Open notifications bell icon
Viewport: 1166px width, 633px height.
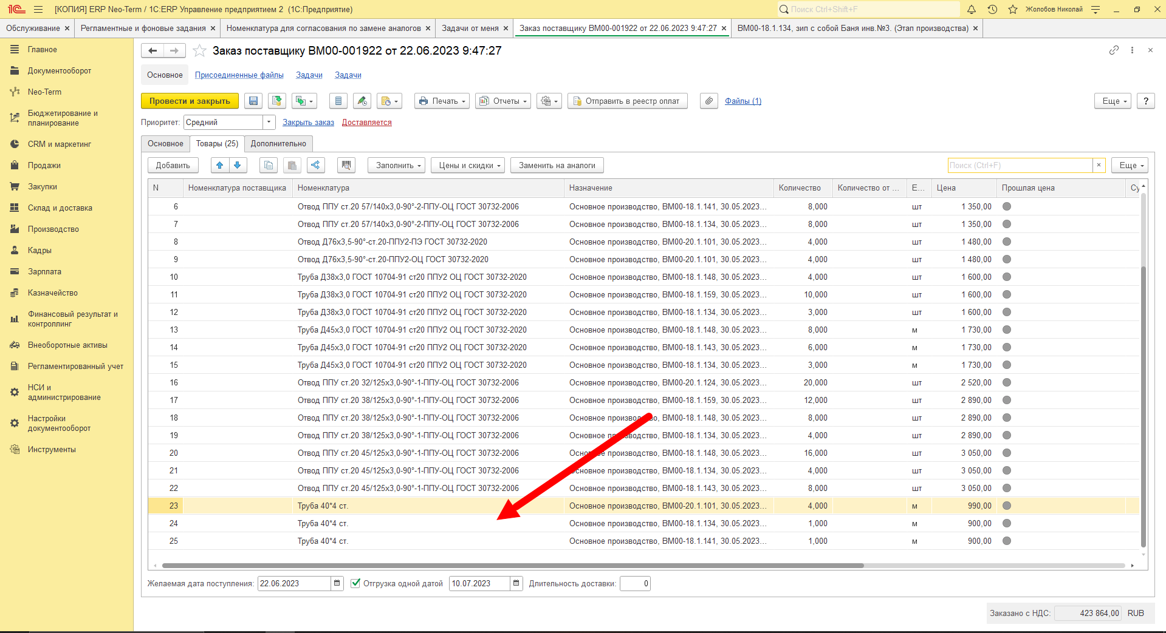pos(972,9)
